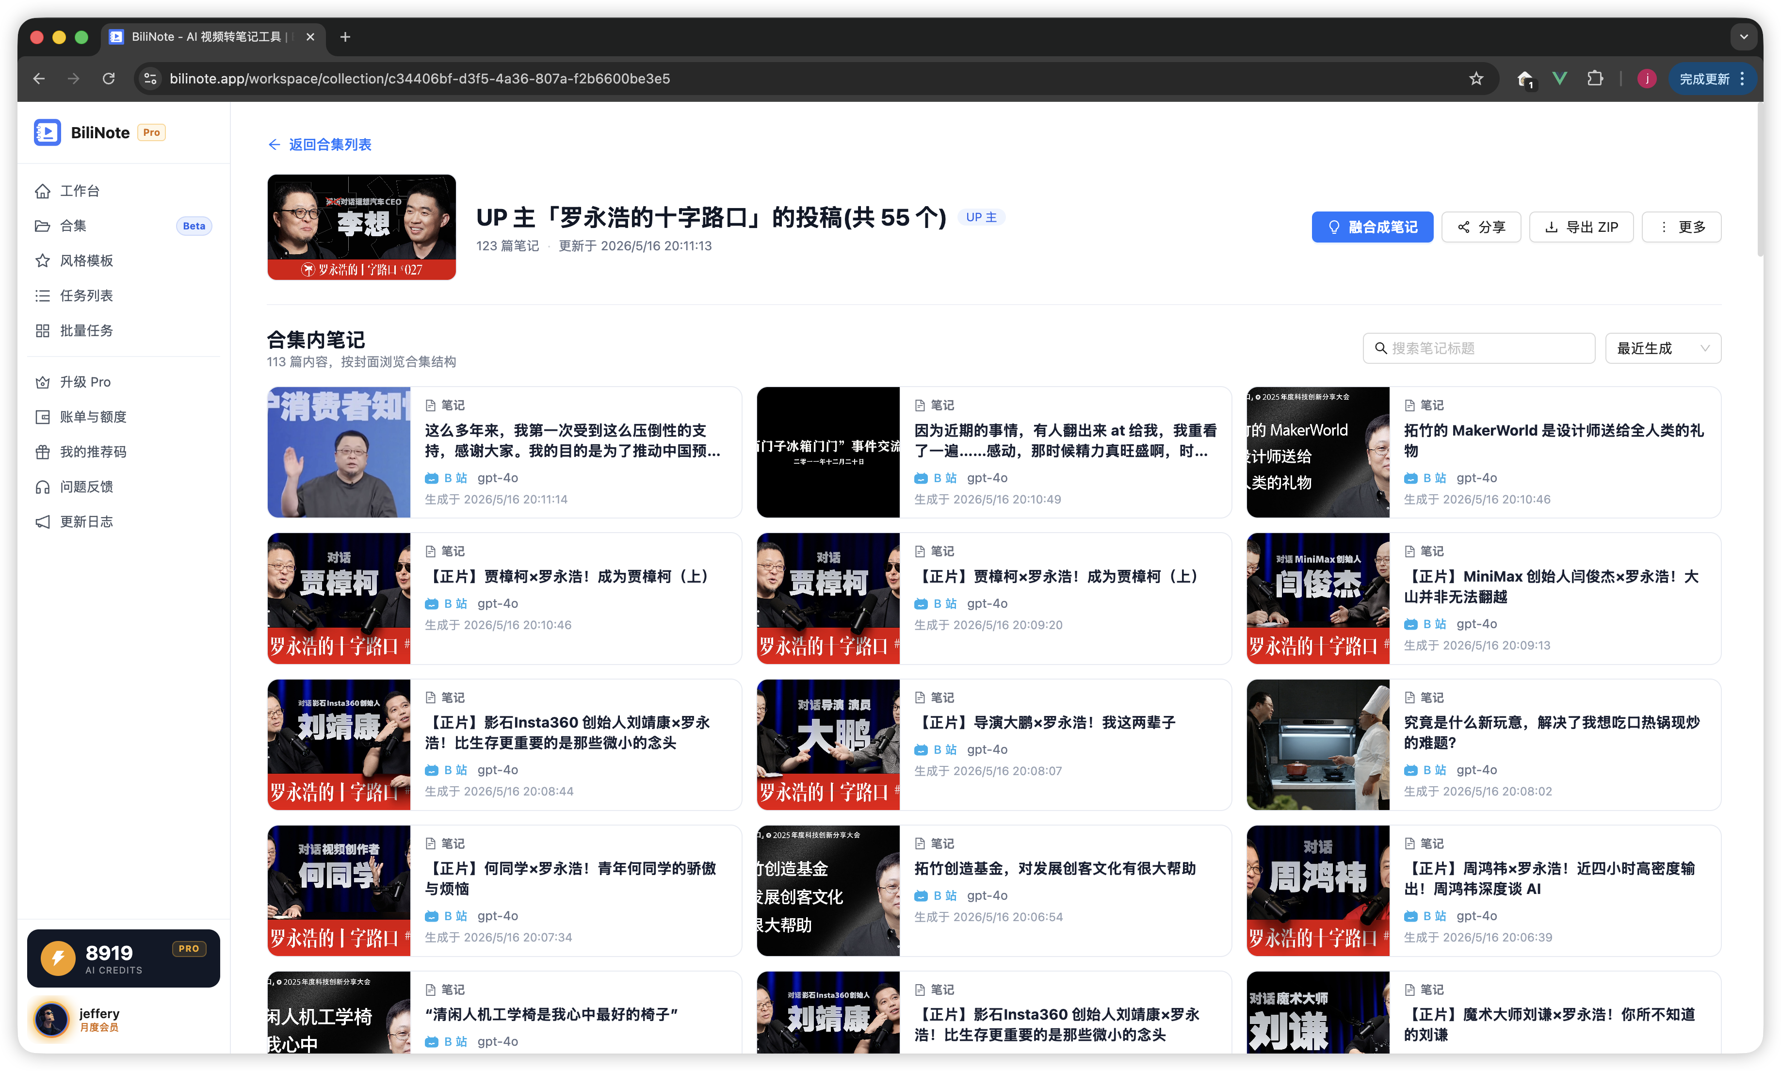
Task: Click the 导出 ZIP button
Action: 1580,227
